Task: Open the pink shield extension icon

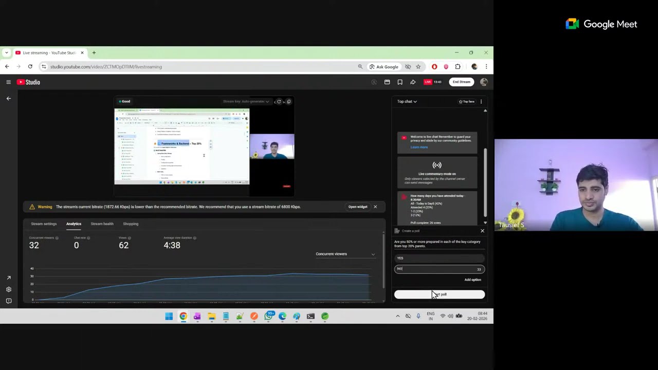Action: (446, 66)
